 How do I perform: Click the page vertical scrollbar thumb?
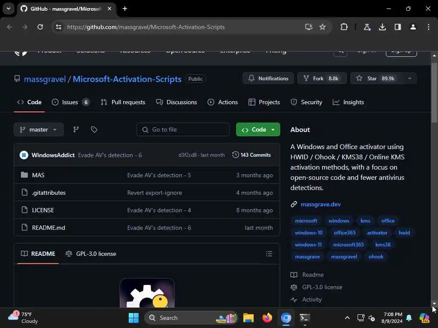click(434, 92)
